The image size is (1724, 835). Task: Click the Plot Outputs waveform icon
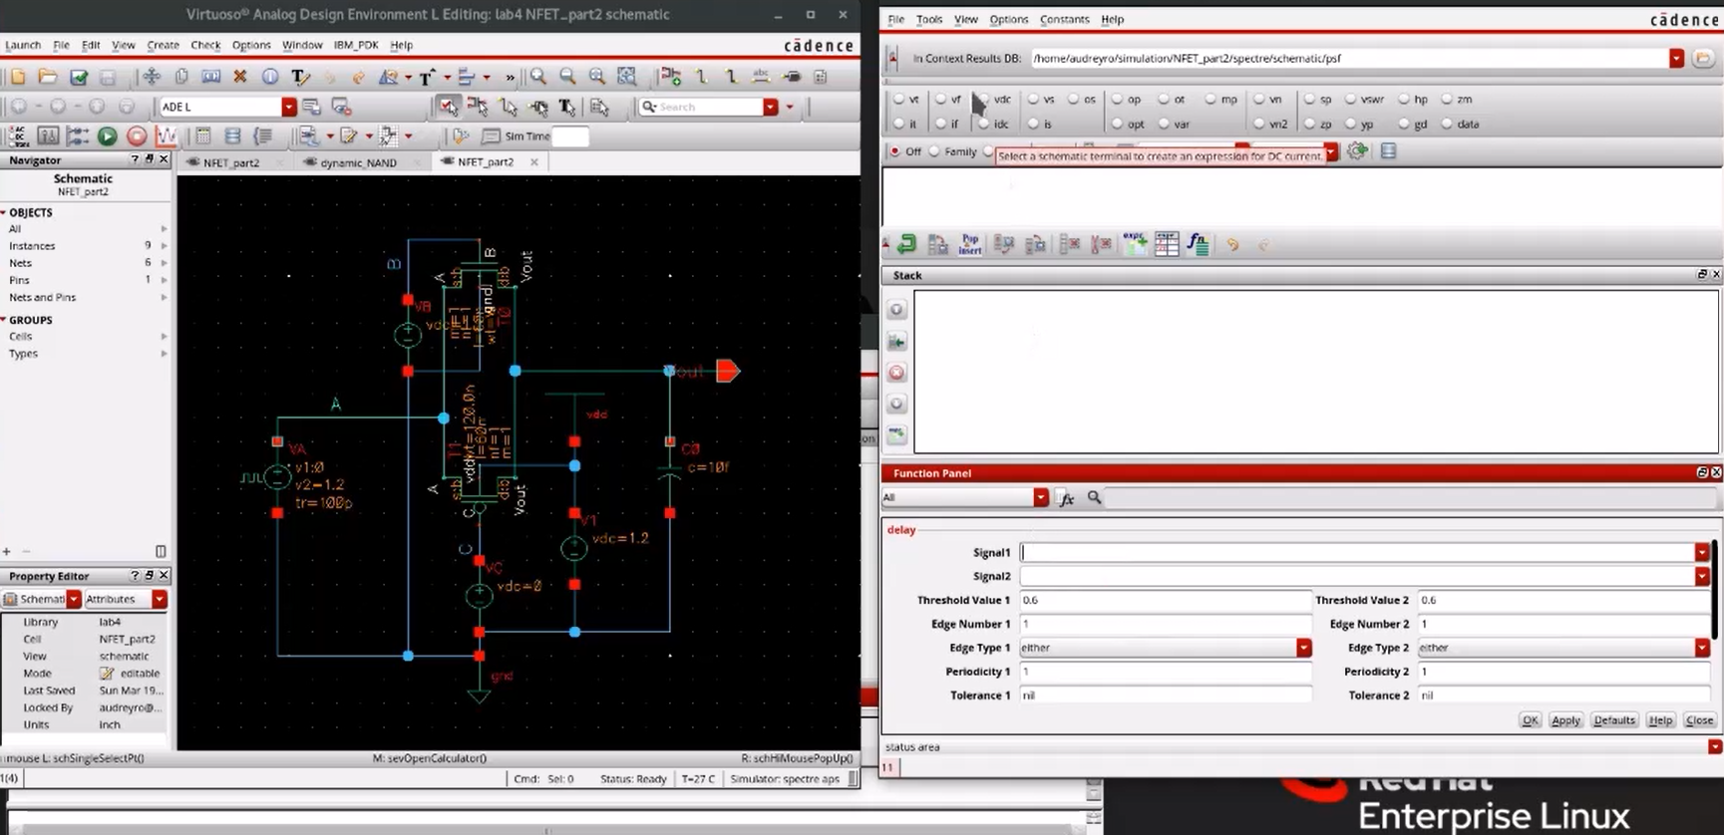(167, 137)
